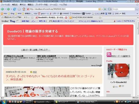Click the green Go arrow beside the address bar
Viewport: 139px width, 104px height.
point(105,9)
